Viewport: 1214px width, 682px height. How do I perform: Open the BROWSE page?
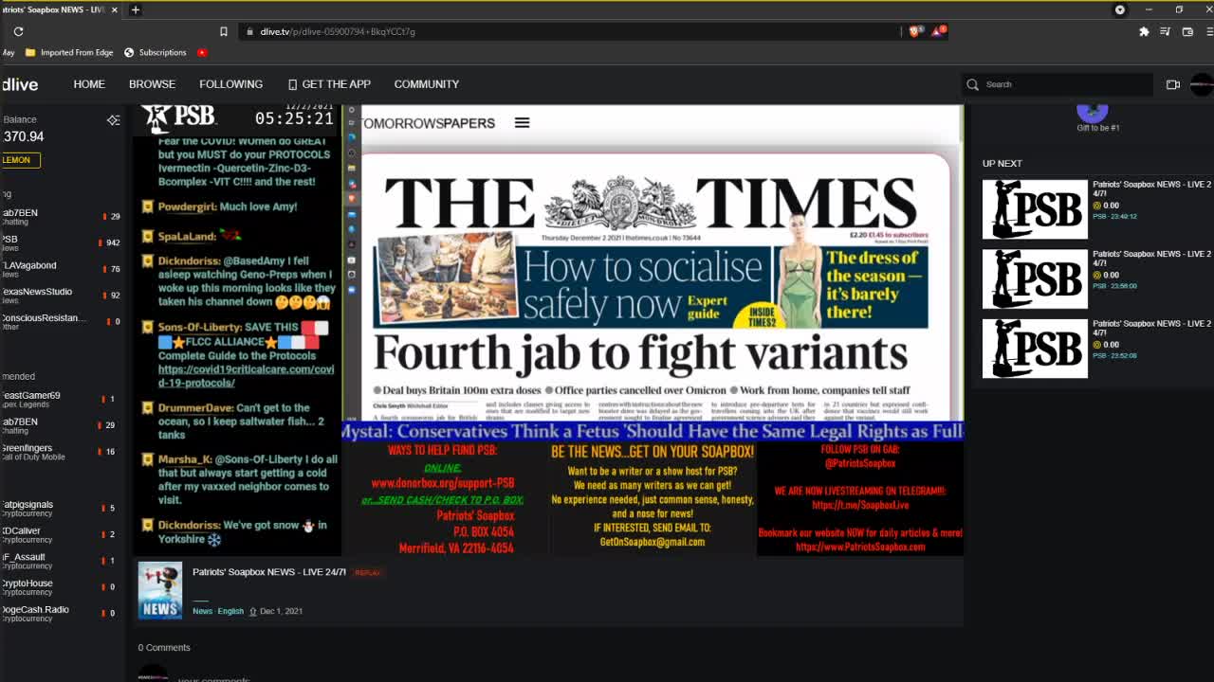152,84
